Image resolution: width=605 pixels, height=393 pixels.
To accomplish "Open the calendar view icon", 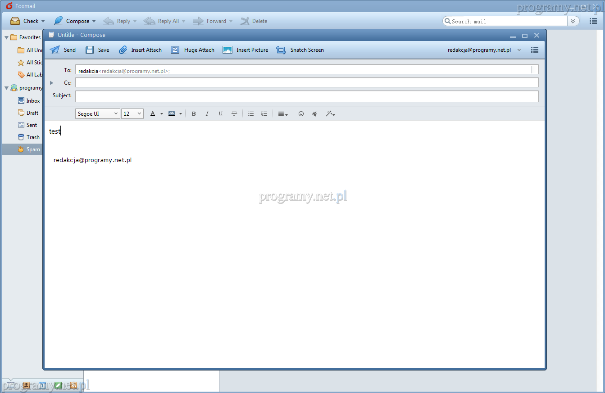I will pos(42,385).
